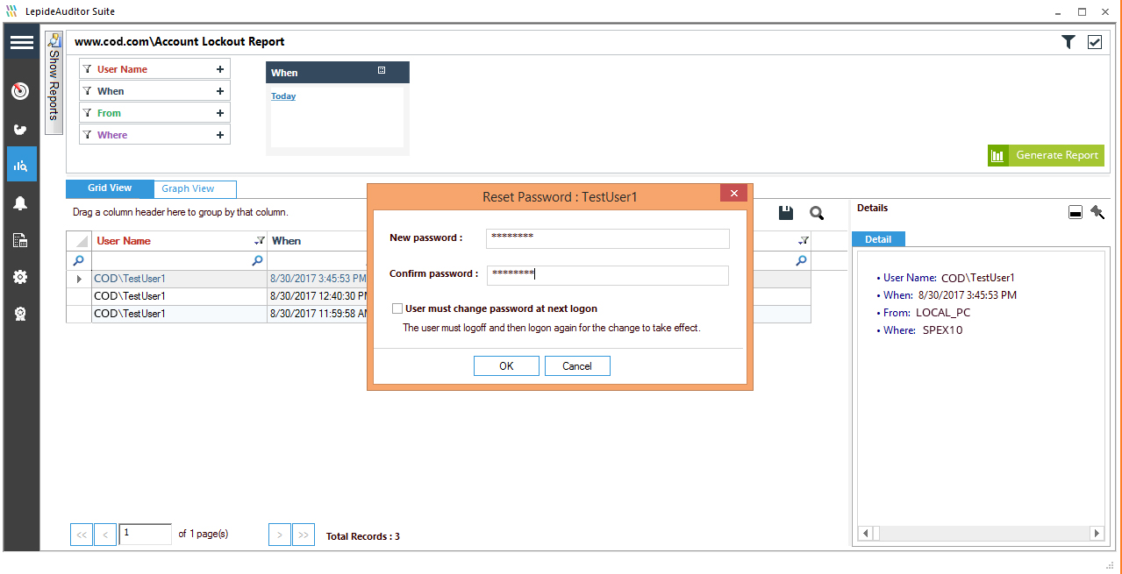Image resolution: width=1122 pixels, height=574 pixels.
Task: Open the scheduled reports sidebar icon
Action: pos(20,240)
